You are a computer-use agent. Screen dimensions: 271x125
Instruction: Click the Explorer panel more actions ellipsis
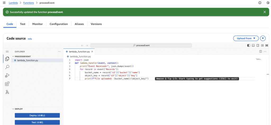click(59, 52)
